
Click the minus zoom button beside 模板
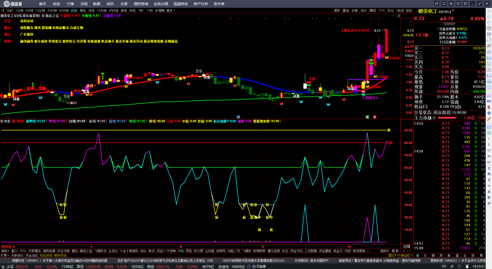pos(410,251)
